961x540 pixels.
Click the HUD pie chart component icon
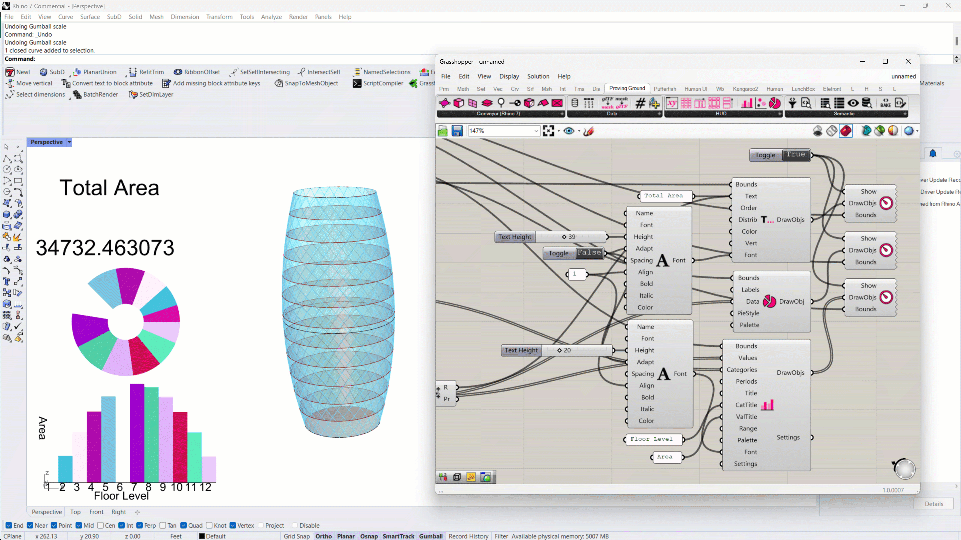pyautogui.click(x=774, y=103)
